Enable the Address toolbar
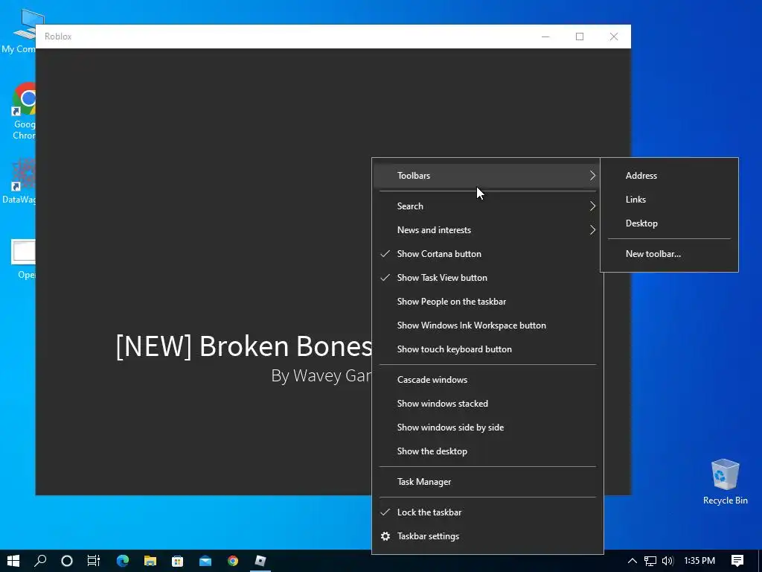Screen dimensions: 762x572 pyautogui.click(x=669, y=176)
